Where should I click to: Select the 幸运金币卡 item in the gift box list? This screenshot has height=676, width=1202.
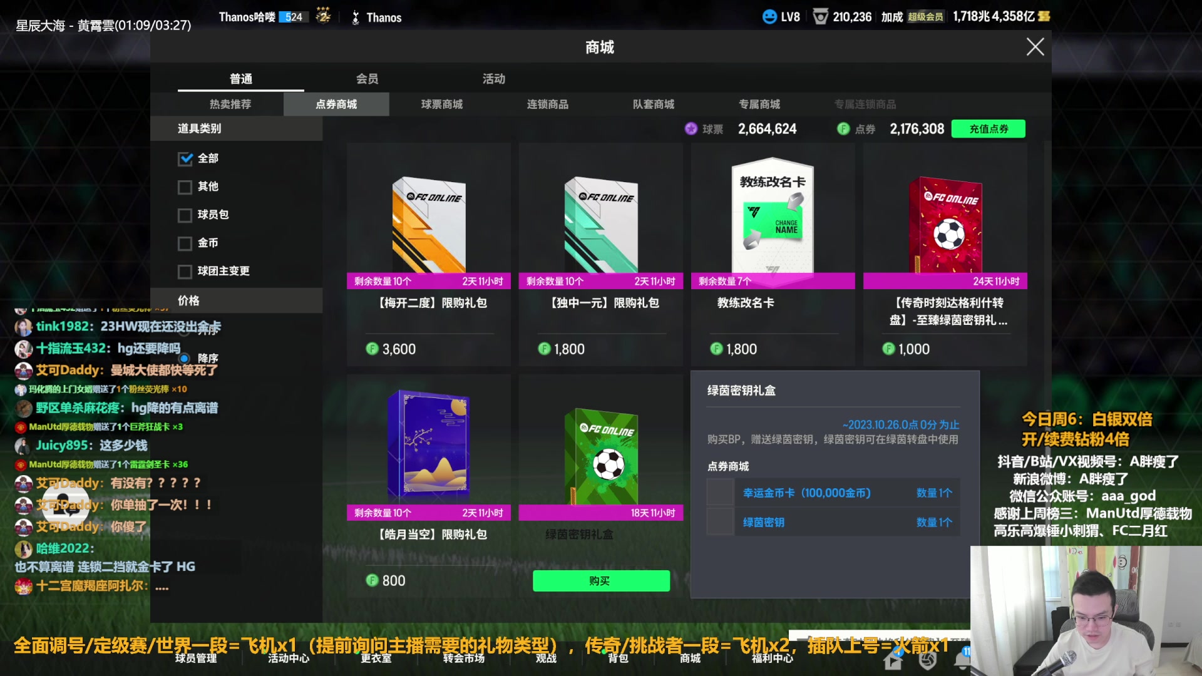tap(808, 493)
